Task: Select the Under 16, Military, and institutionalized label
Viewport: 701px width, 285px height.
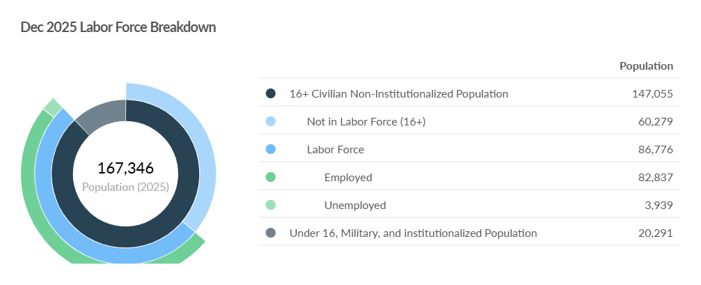Action: [413, 233]
